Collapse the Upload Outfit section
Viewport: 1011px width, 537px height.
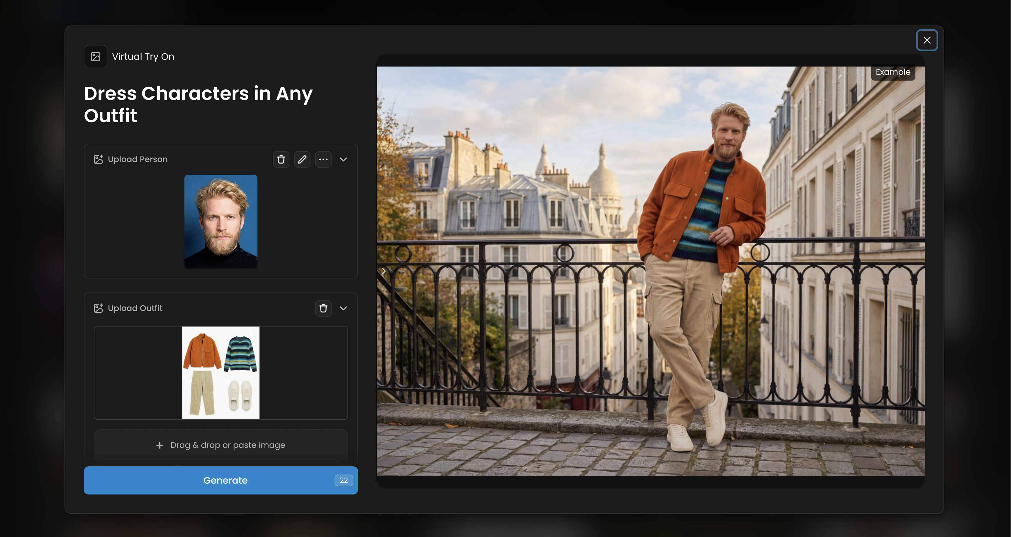point(343,308)
